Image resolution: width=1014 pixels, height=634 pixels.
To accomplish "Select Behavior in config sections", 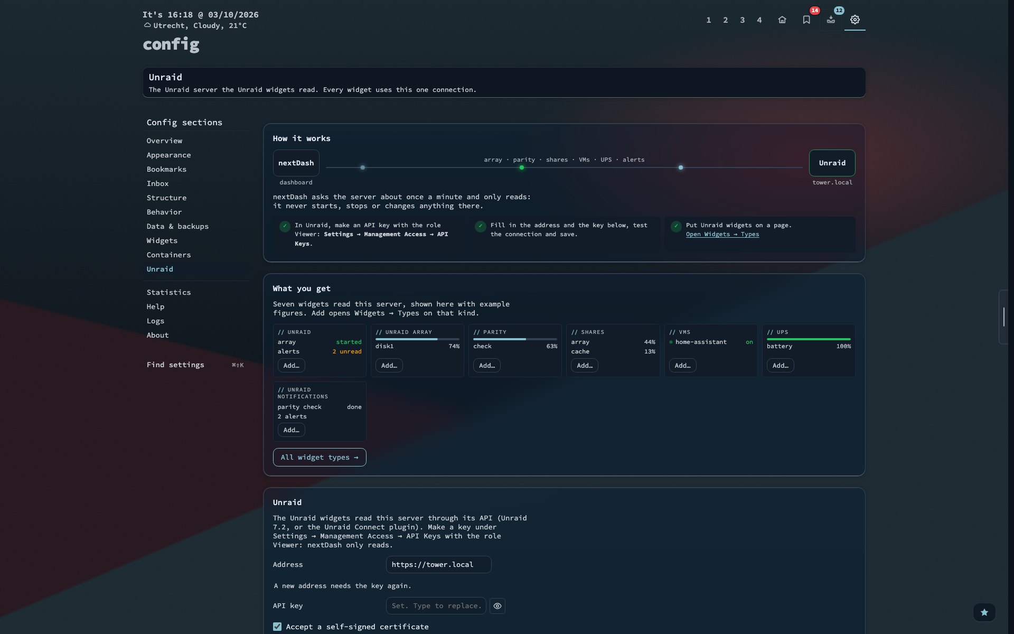I will [164, 212].
